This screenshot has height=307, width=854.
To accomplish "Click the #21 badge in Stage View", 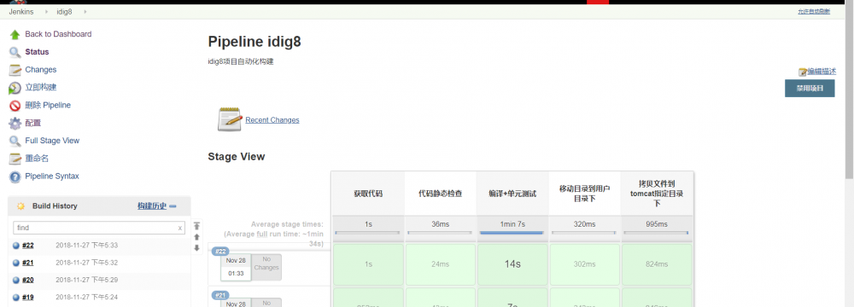I will [220, 296].
